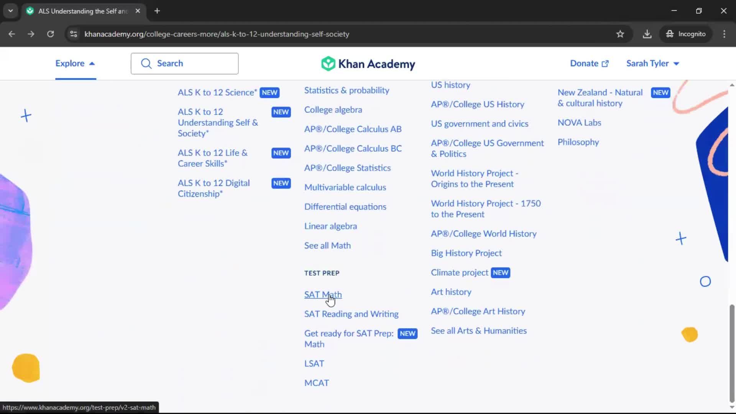Open AP®/College US Government & Politics

pyautogui.click(x=487, y=149)
